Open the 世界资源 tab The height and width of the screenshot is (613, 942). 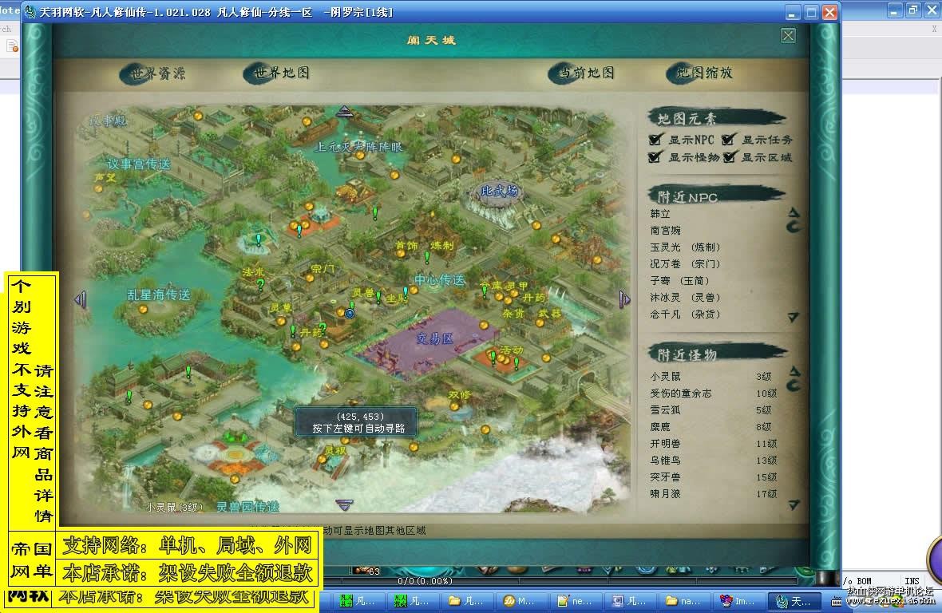[152, 74]
